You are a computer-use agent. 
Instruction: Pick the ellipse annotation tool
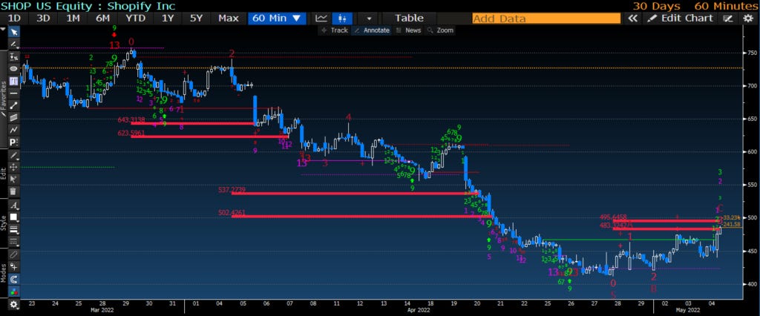pyautogui.click(x=14, y=68)
